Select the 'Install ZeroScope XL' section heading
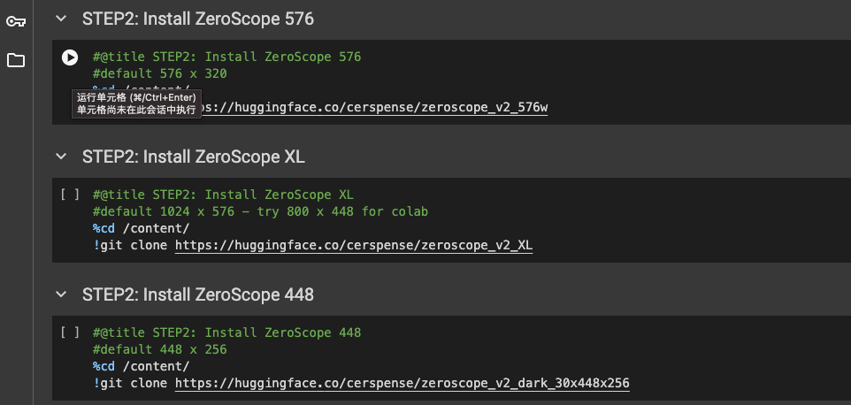The height and width of the screenshot is (405, 851). coord(193,157)
